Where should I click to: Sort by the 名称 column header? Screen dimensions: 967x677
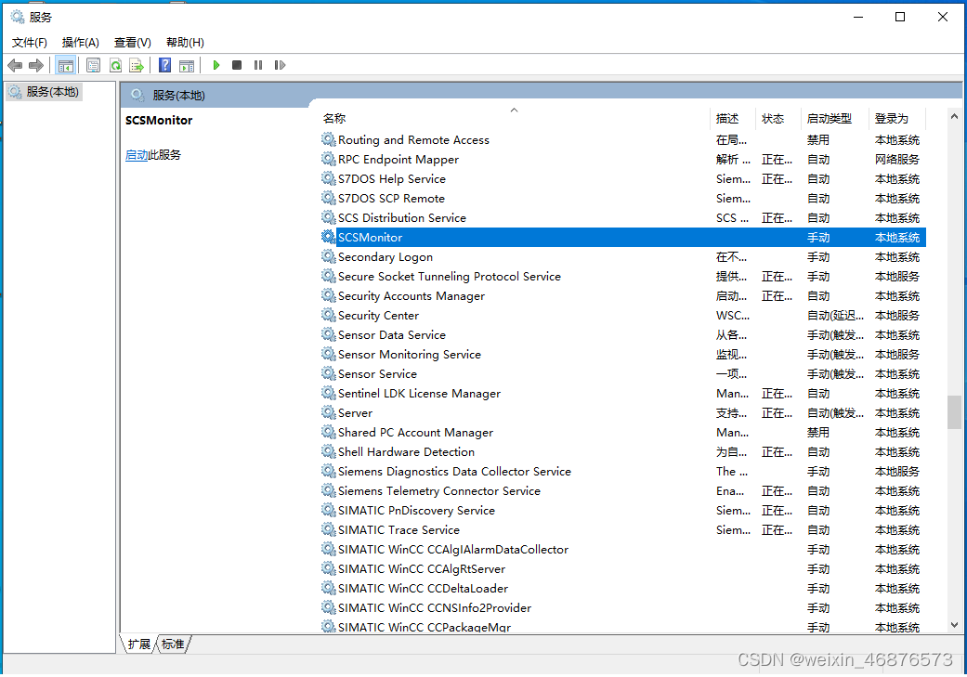[x=515, y=118]
